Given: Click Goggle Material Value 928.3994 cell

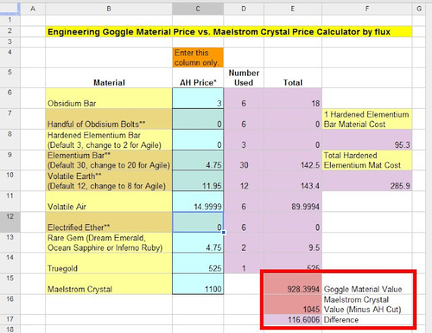Looking at the screenshot, I should tap(292, 284).
